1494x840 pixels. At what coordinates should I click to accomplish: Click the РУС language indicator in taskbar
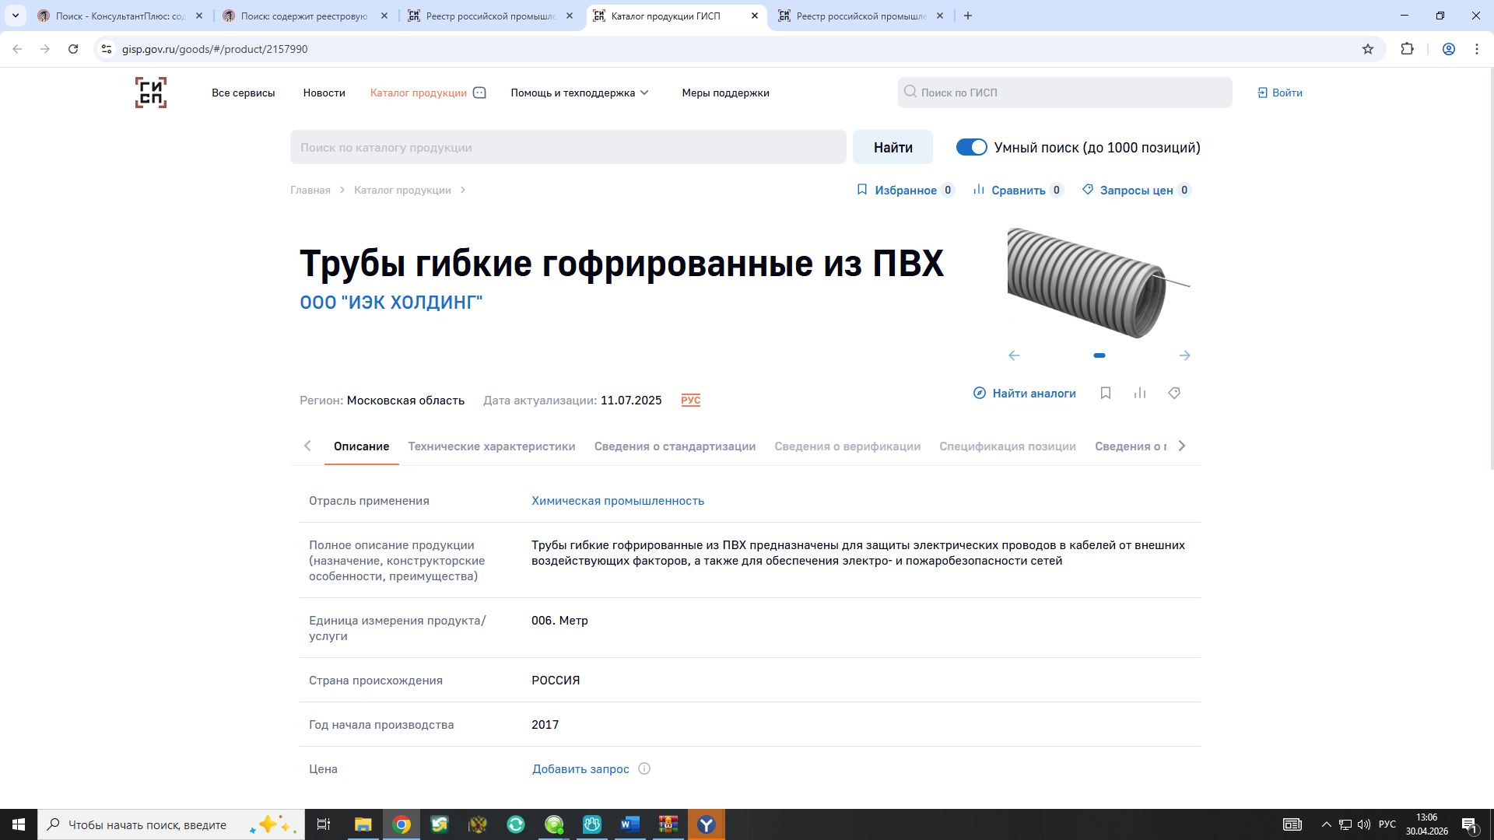coord(1387,824)
